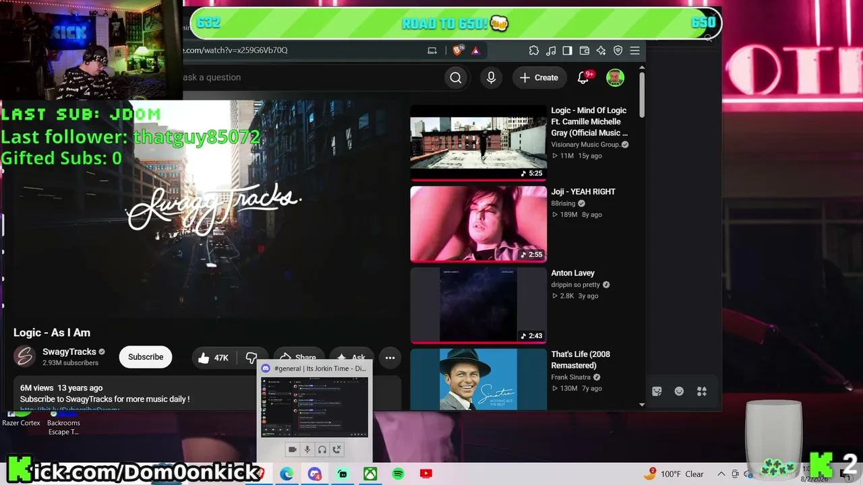
Task: Open the YouTube account avatar menu
Action: [x=615, y=77]
